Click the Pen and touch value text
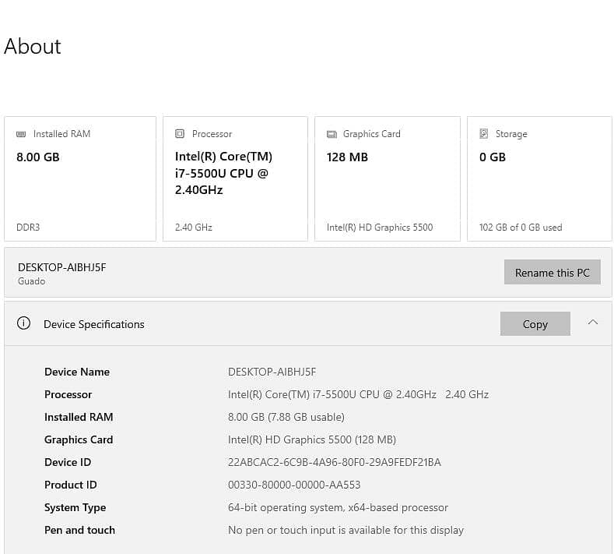614x554 pixels. 346,530
